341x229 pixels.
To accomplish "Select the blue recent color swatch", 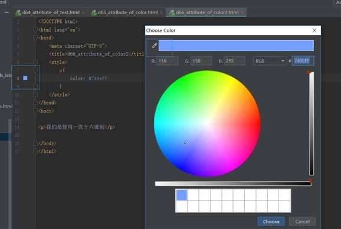I will pos(181,195).
